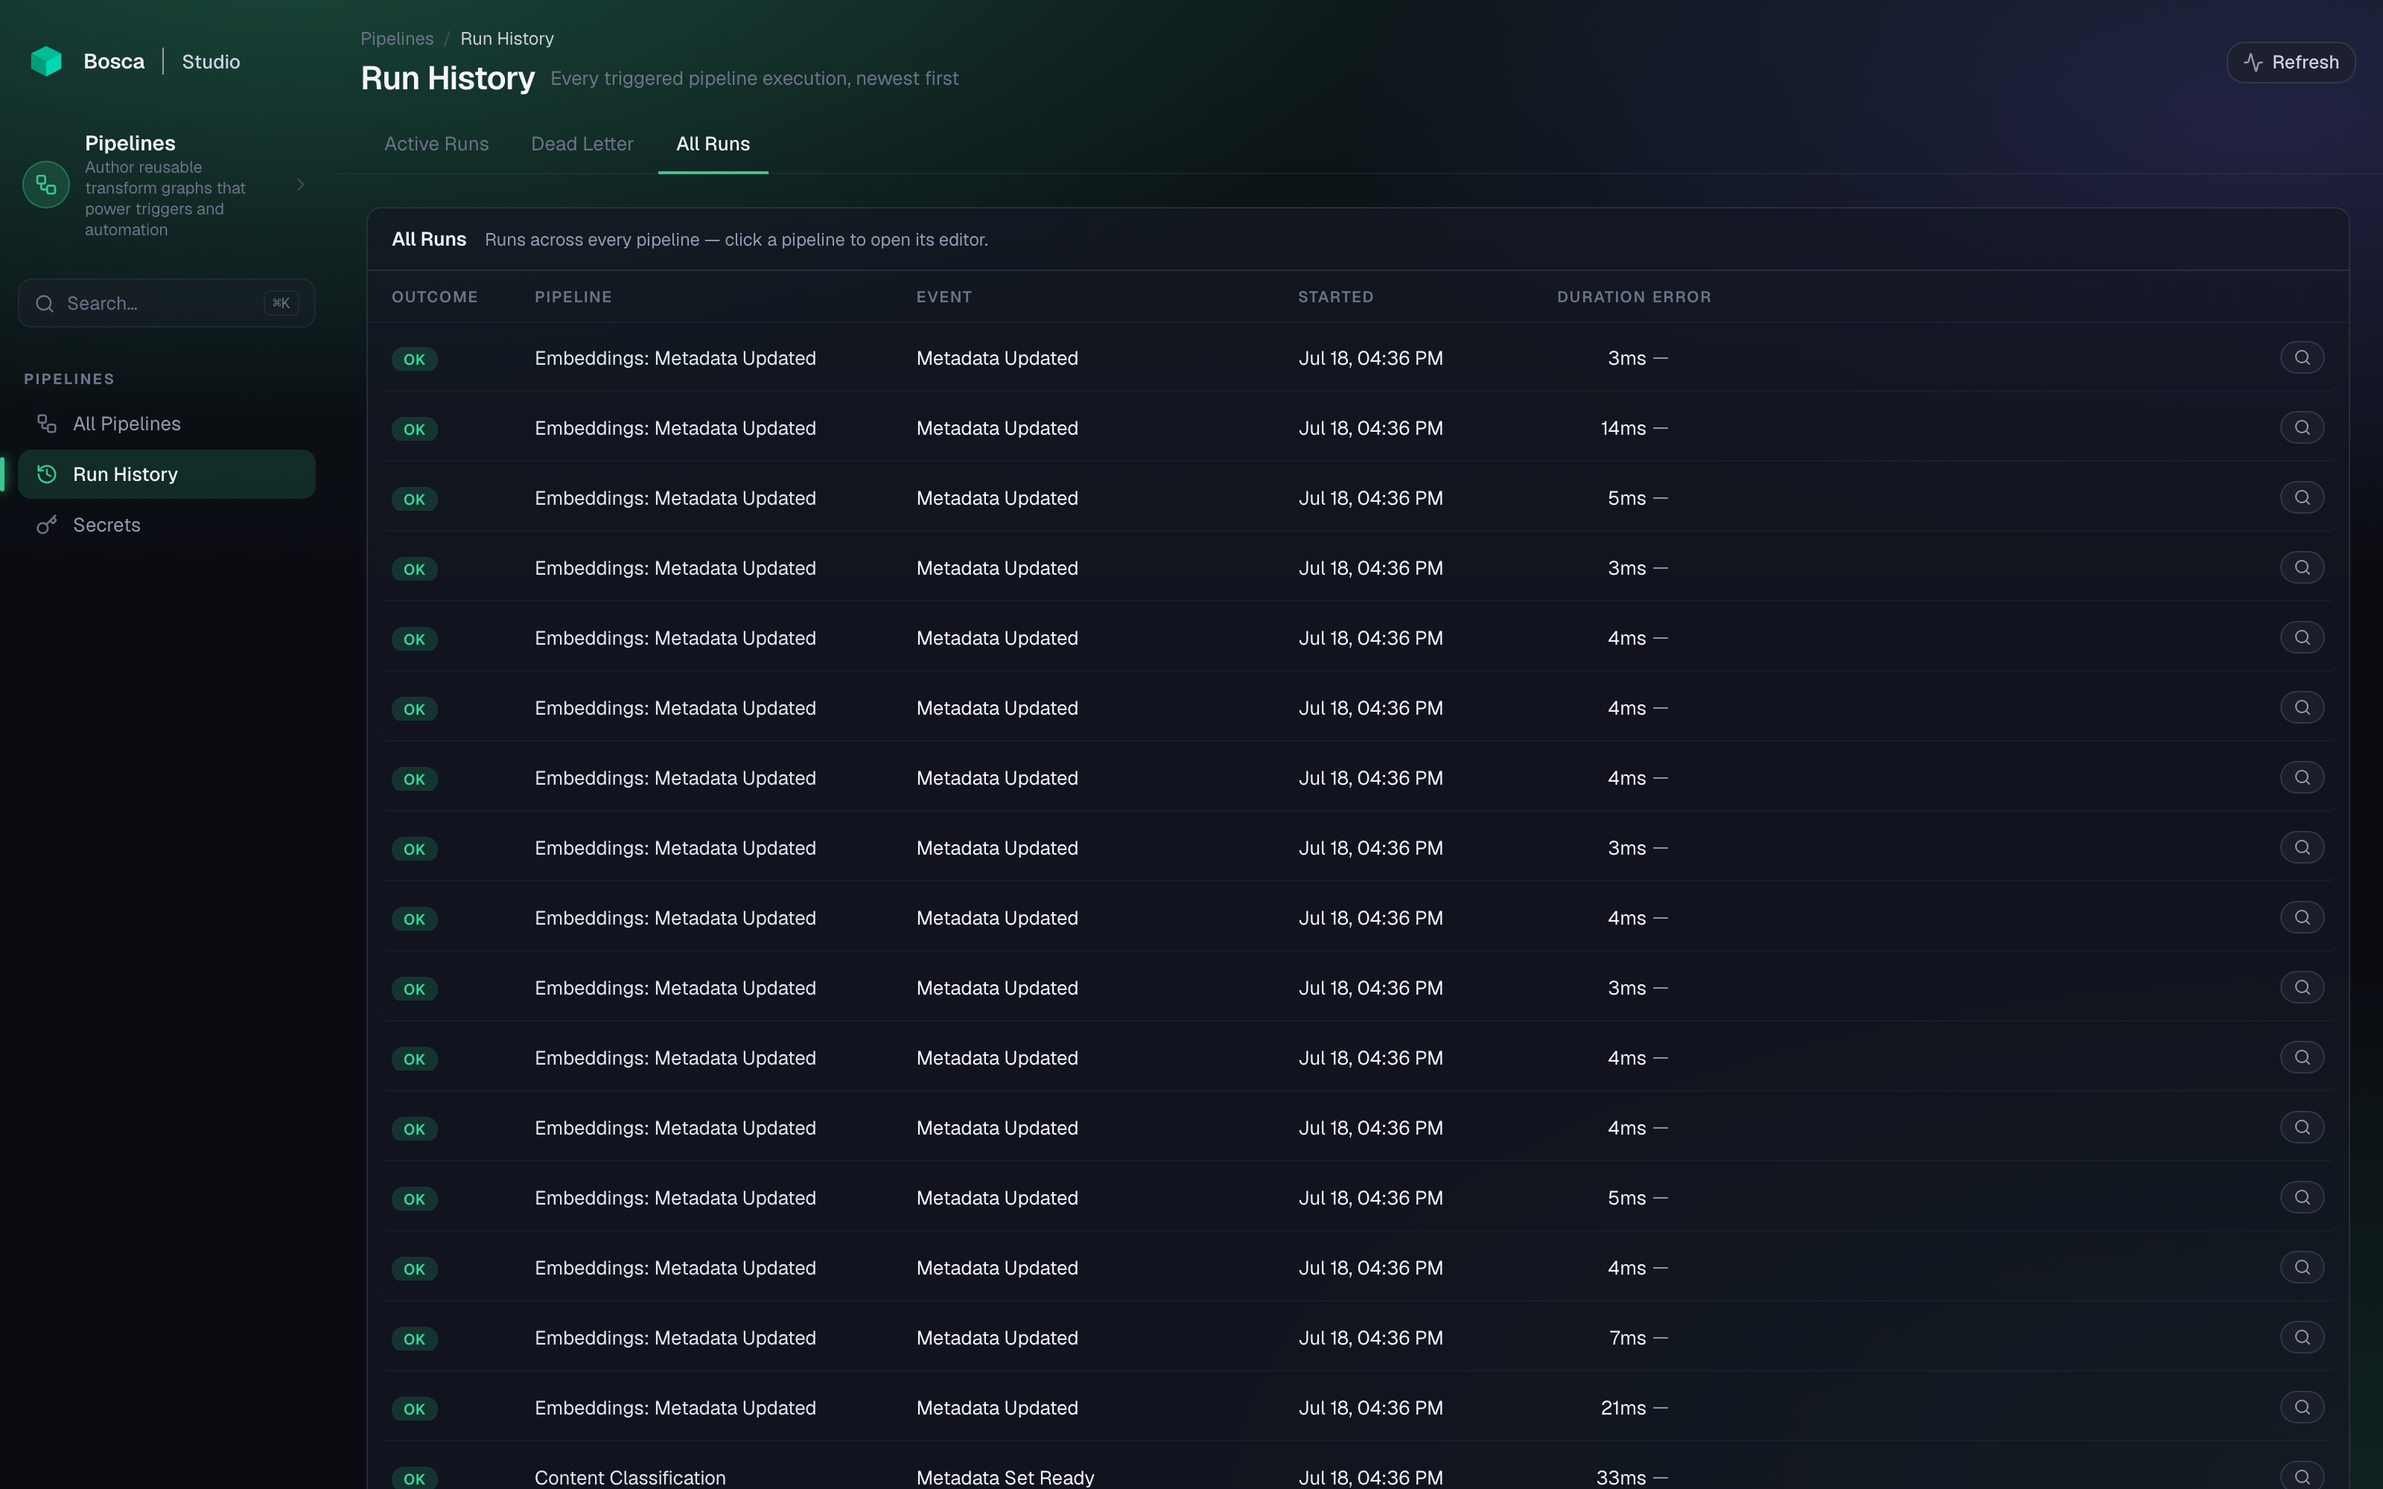The image size is (2383, 1489).
Task: Click the Run History page heading
Action: [x=448, y=77]
